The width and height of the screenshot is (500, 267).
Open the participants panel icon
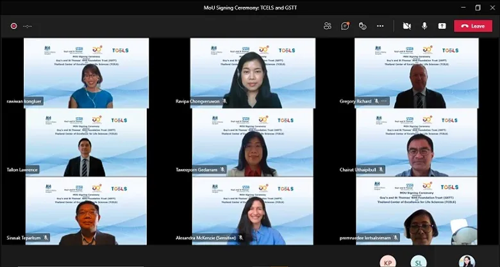328,26
